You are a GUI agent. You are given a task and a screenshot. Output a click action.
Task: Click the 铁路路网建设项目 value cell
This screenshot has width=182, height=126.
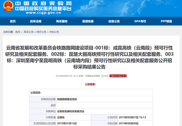click(105, 99)
